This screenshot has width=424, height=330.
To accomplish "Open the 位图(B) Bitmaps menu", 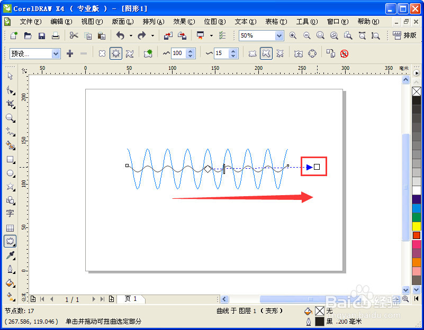I will point(215,22).
